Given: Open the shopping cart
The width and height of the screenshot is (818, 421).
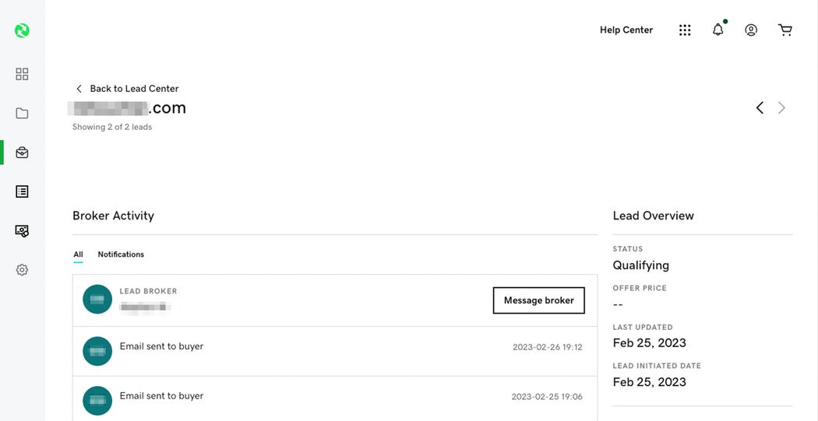Looking at the screenshot, I should click(785, 30).
